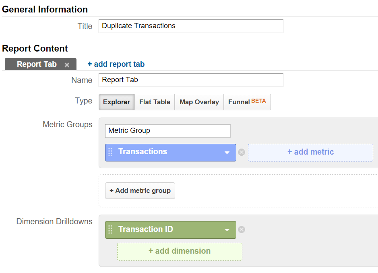The width and height of the screenshot is (378, 273).
Task: Click the Add metric group button
Action: (140, 190)
